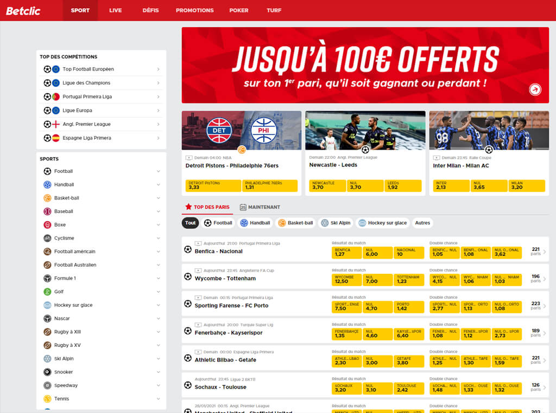
Task: Click the Golf icon
Action: (47, 292)
